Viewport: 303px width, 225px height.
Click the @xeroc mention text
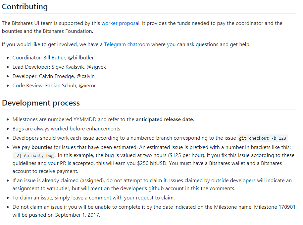click(x=88, y=86)
